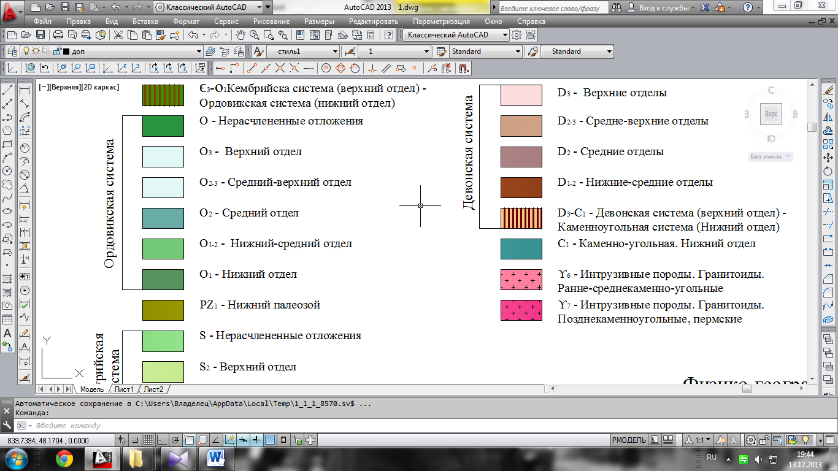Click the Erase tool in Modify toolbar
This screenshot has width=838, height=471.
pos(829,90)
